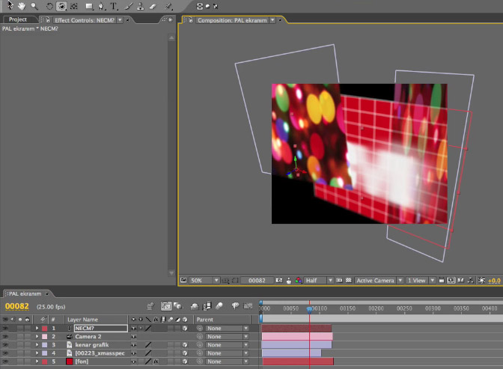Hide the NECM? layer with eye icon
This screenshot has height=369, width=503.
pos(5,328)
